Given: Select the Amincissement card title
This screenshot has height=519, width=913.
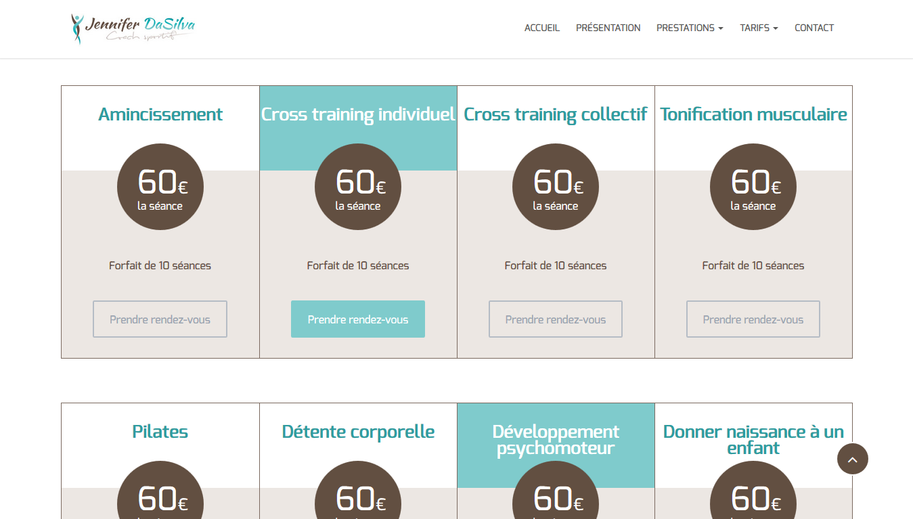Looking at the screenshot, I should click(x=160, y=114).
